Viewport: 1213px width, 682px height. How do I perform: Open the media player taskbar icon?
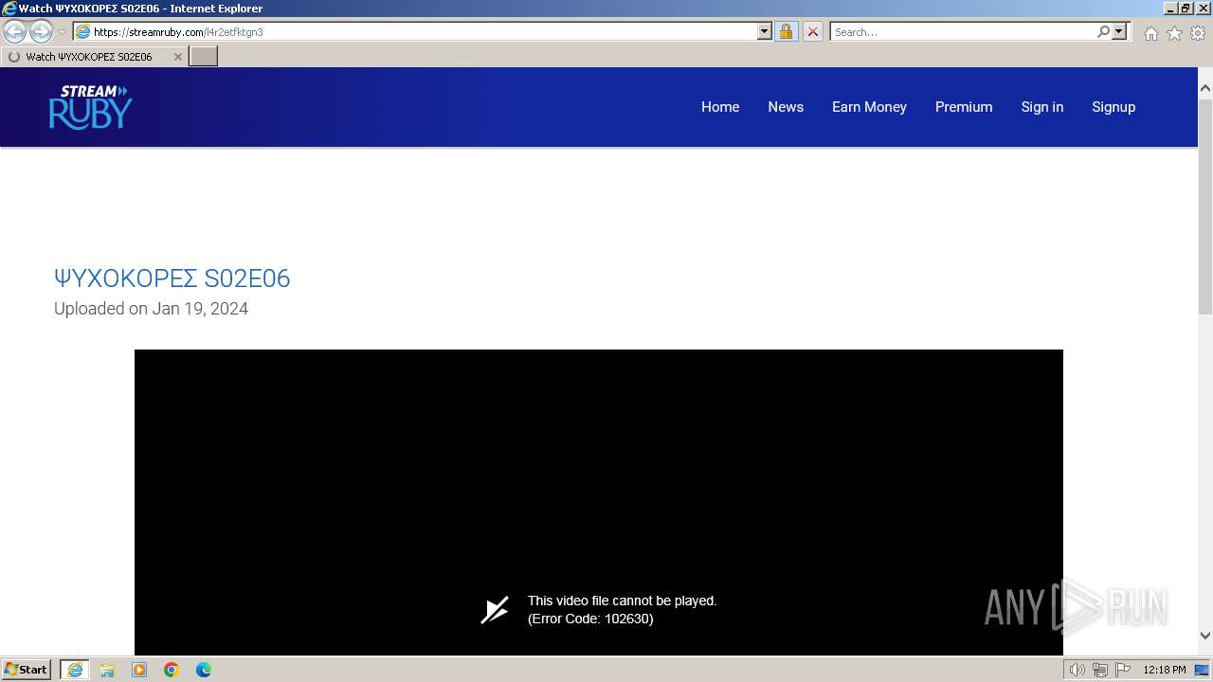(139, 670)
